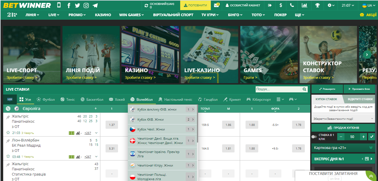Image resolution: width=378 pixels, height=181 pixels.
Task: Click the ПОПОВНИТИ deposit button
Action: [196, 5]
